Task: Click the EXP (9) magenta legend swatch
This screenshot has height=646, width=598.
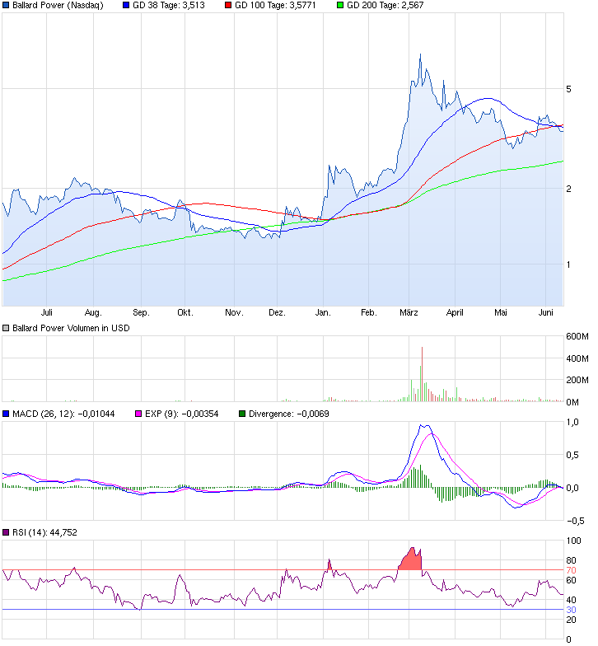Action: 138,414
